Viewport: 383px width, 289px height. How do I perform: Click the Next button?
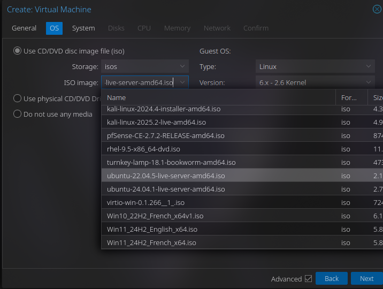click(x=366, y=278)
